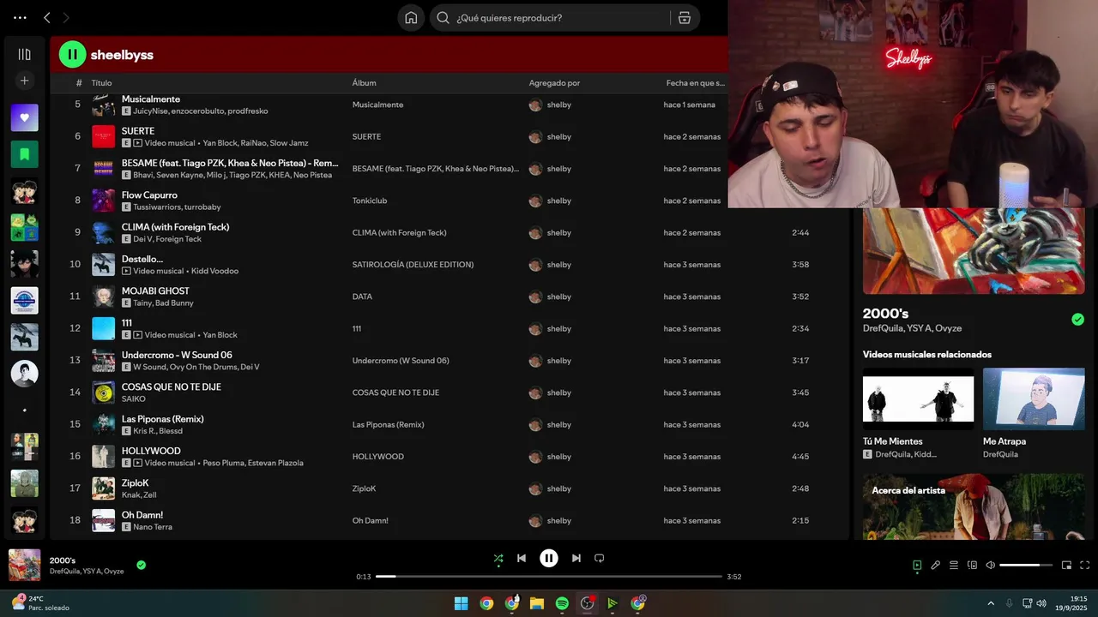Enter full screen player mode

click(x=1085, y=566)
